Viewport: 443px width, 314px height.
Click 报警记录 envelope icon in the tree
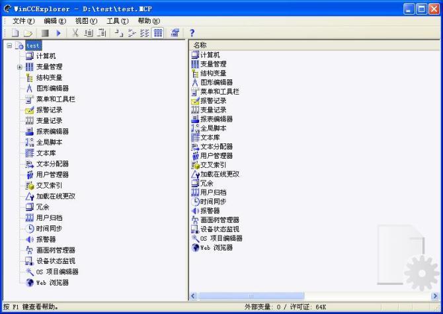[29, 110]
